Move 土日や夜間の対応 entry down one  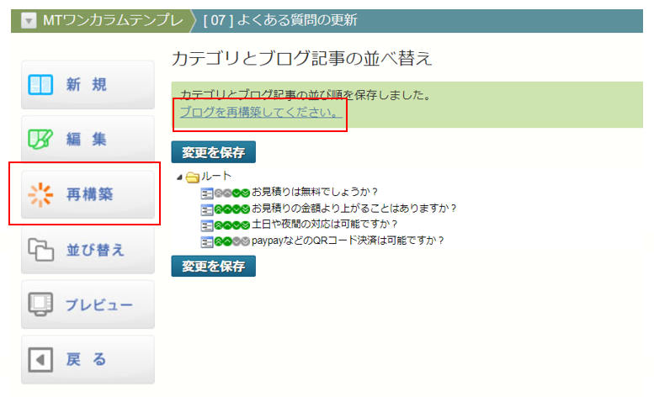coord(236,225)
